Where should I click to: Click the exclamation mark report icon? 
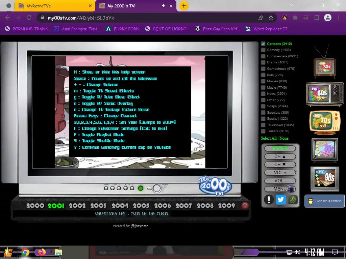tap(269, 200)
